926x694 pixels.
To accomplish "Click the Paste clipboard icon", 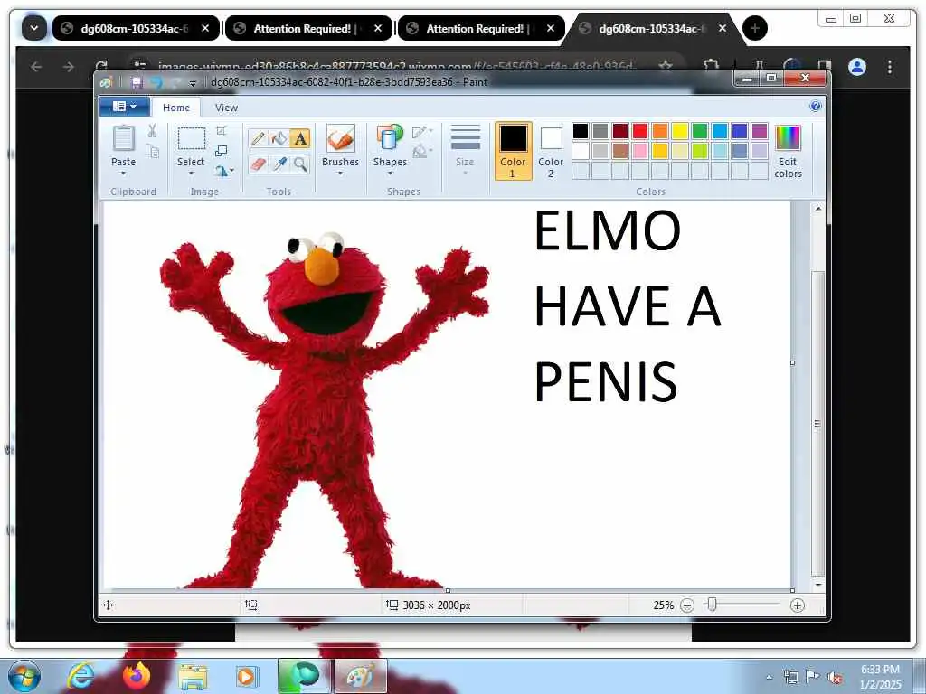I will [x=123, y=139].
